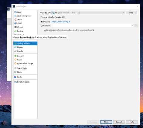Select the Application Forge icon
Viewport: 143px width, 128px height.
pyautogui.click(x=15, y=64)
